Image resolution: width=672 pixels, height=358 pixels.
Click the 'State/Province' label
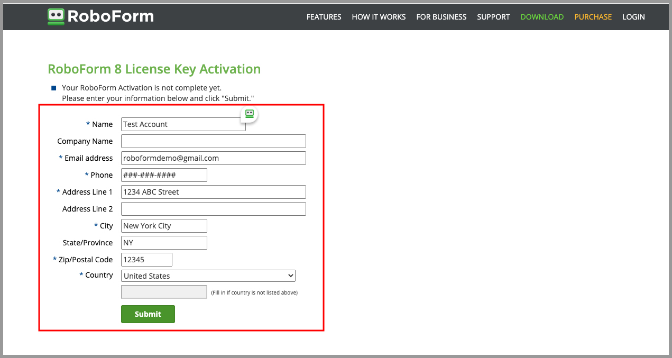[x=88, y=243]
